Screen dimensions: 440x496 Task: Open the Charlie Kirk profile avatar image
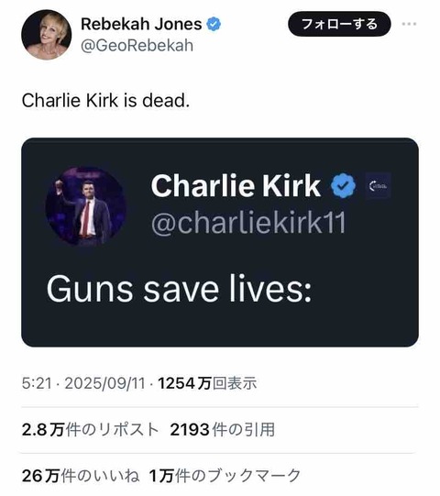[86, 207]
